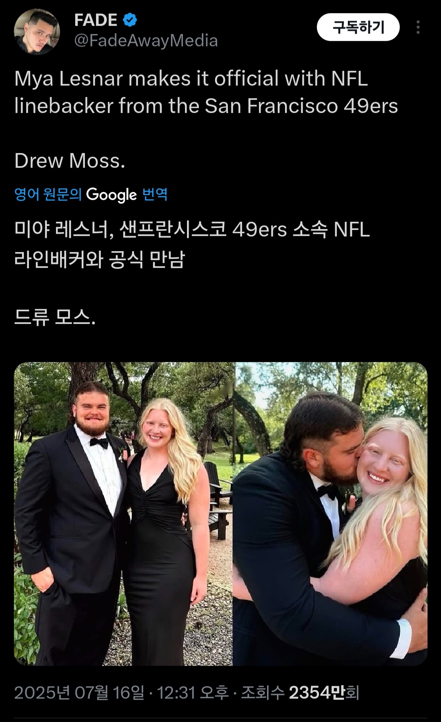The height and width of the screenshot is (722, 441).
Task: Open the @FadeAwayMedia handle link
Action: click(146, 40)
